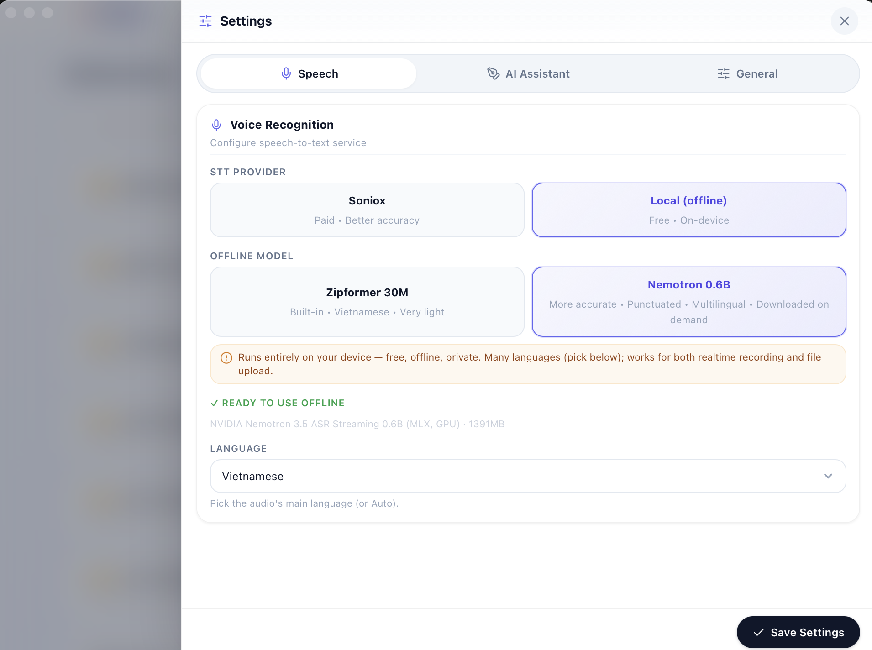Close the Settings panel with X
The image size is (872, 650).
pos(844,21)
